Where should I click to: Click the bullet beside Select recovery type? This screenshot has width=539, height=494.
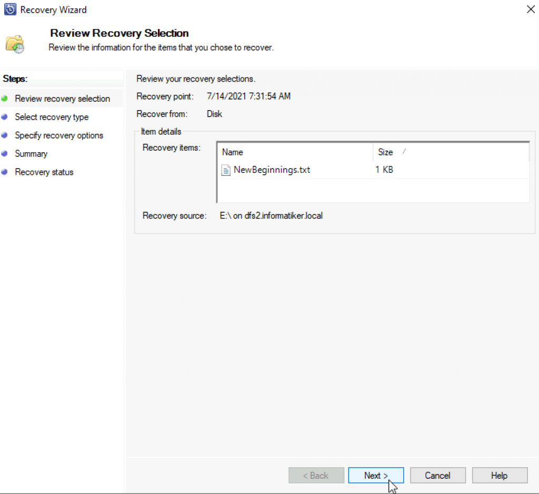pyautogui.click(x=4, y=116)
